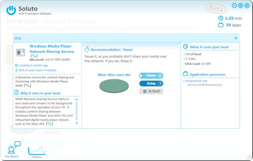Click 'Why it runs in your boot' heading

click(x=40, y=93)
